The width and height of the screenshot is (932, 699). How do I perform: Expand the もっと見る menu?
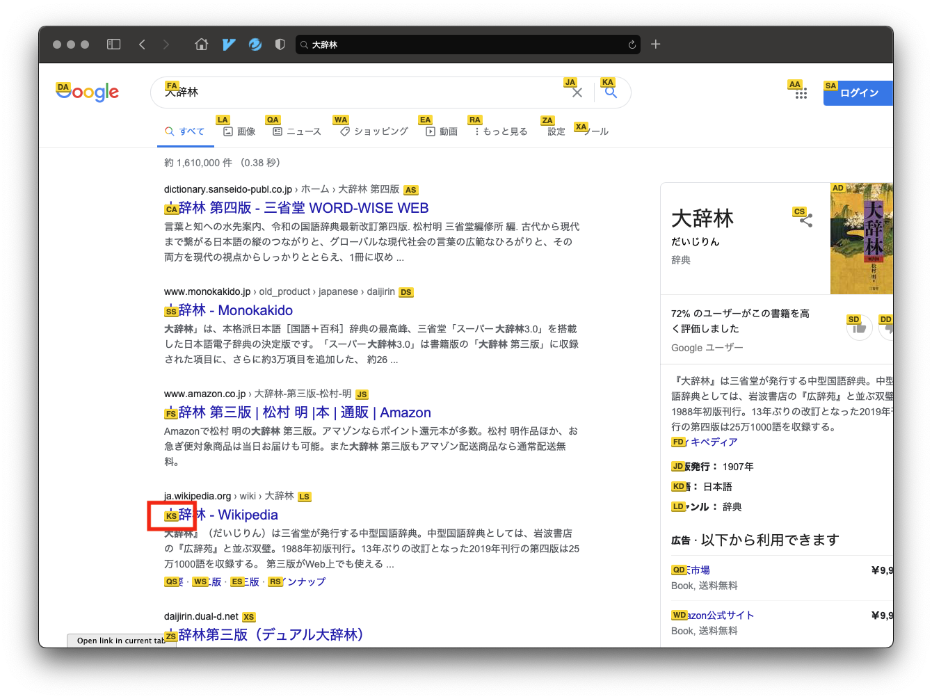click(x=501, y=131)
